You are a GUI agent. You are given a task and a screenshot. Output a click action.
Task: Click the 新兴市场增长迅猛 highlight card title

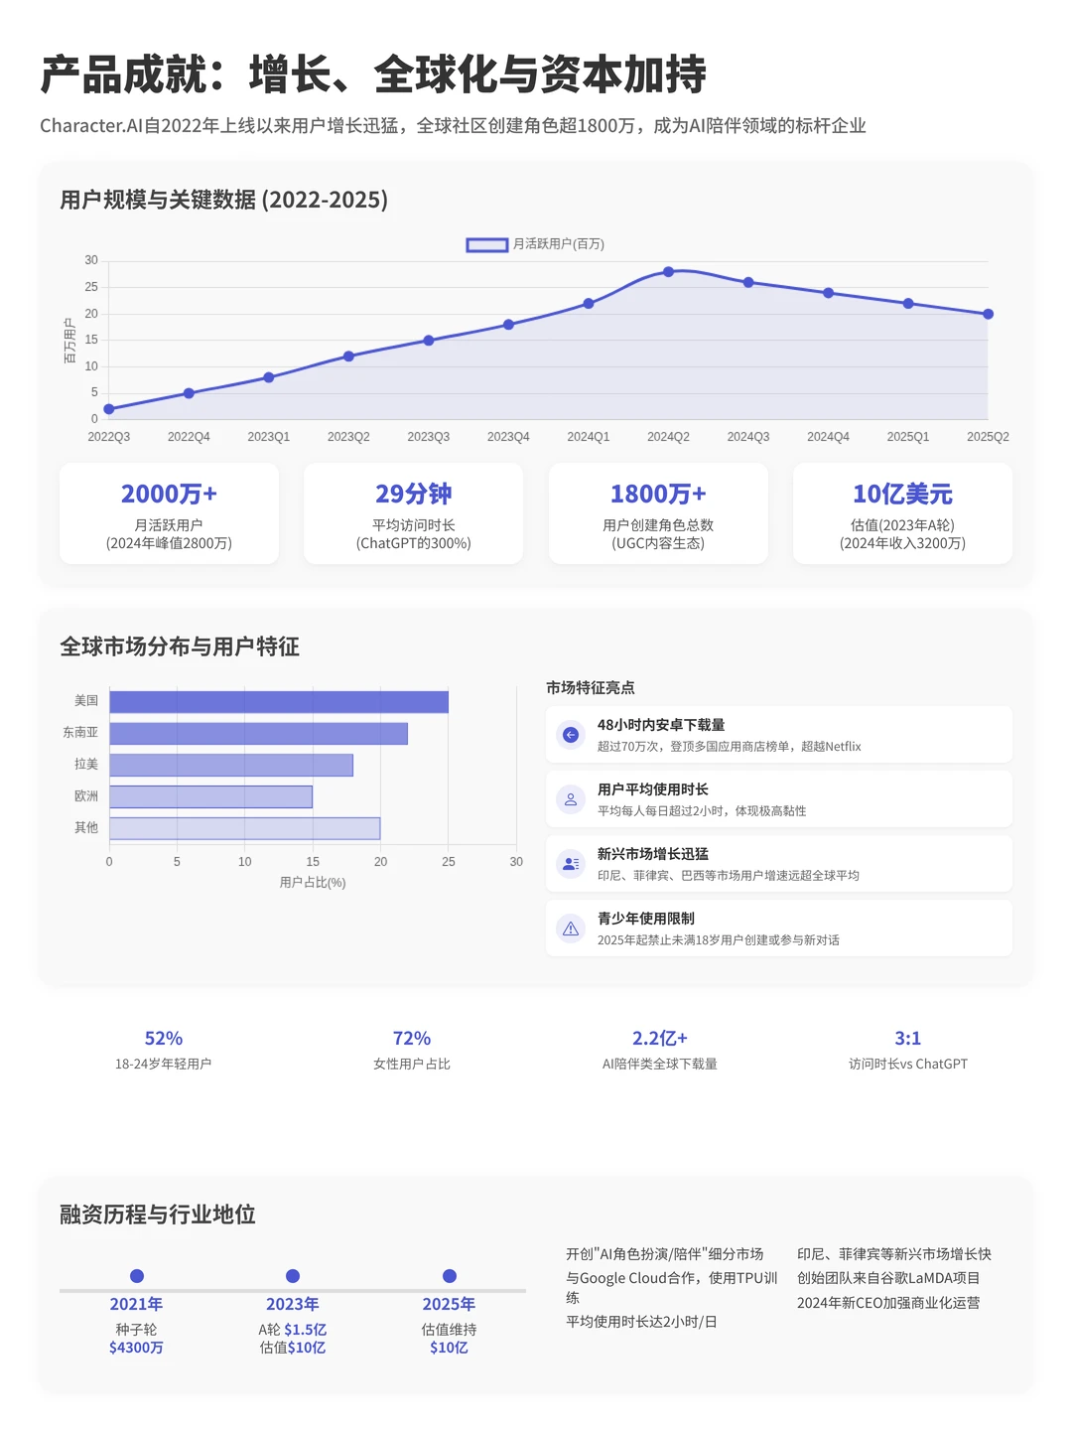tap(653, 854)
